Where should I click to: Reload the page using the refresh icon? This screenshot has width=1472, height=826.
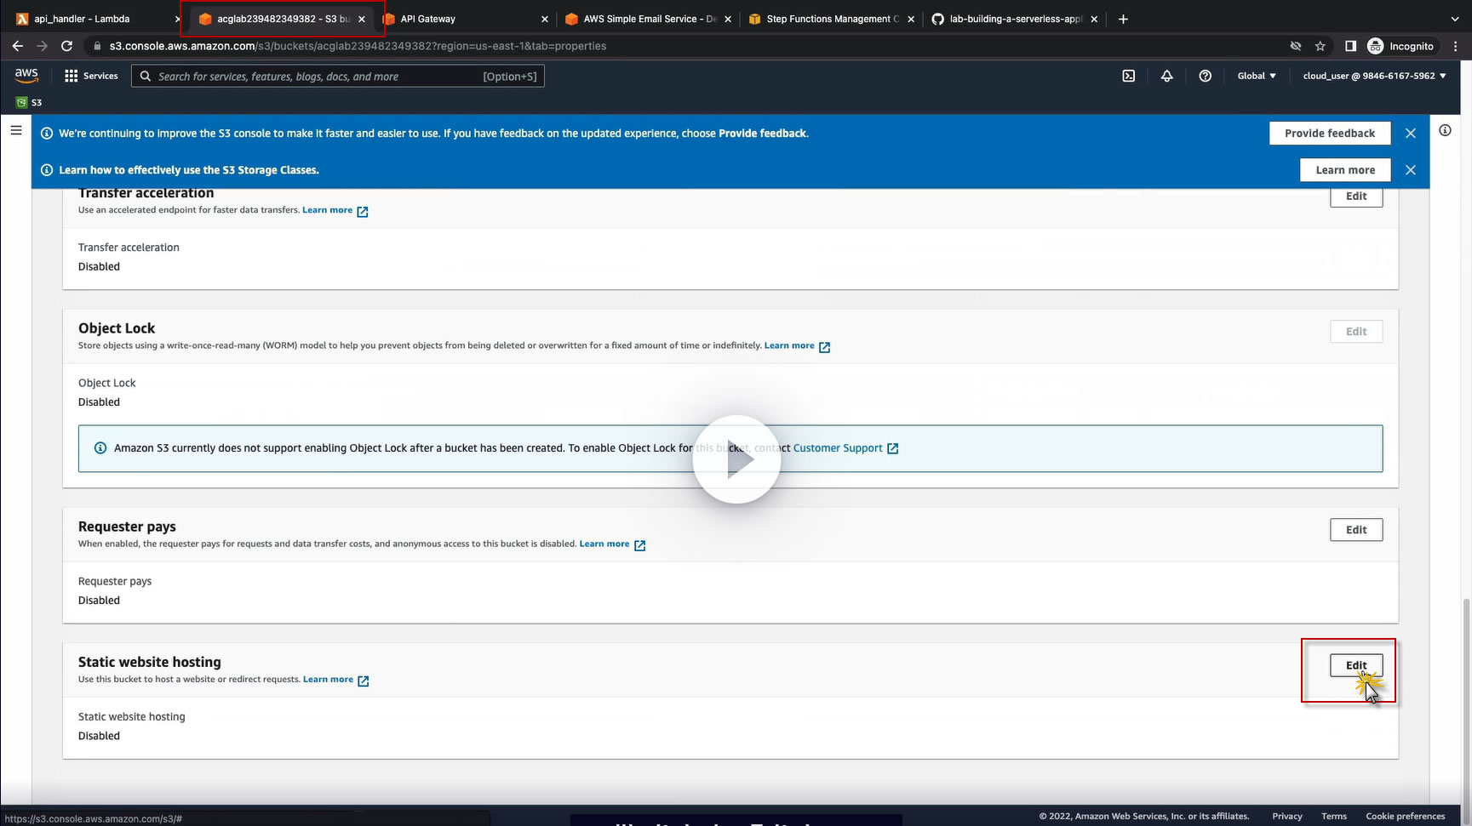pos(66,46)
